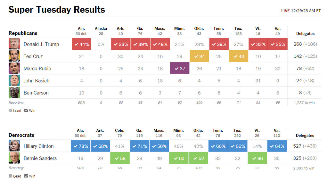
Task: Select the Republican Tex. 155 column header
Action: 238,31
